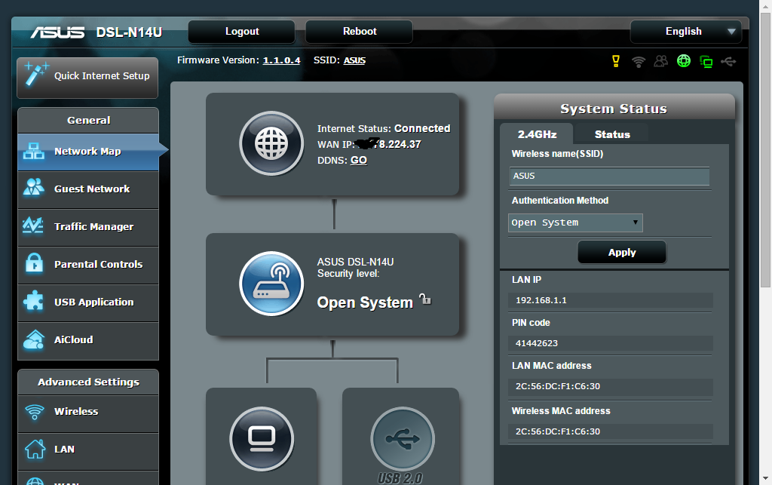Click the green internet globe status icon
This screenshot has width=772, height=485.
(x=684, y=61)
